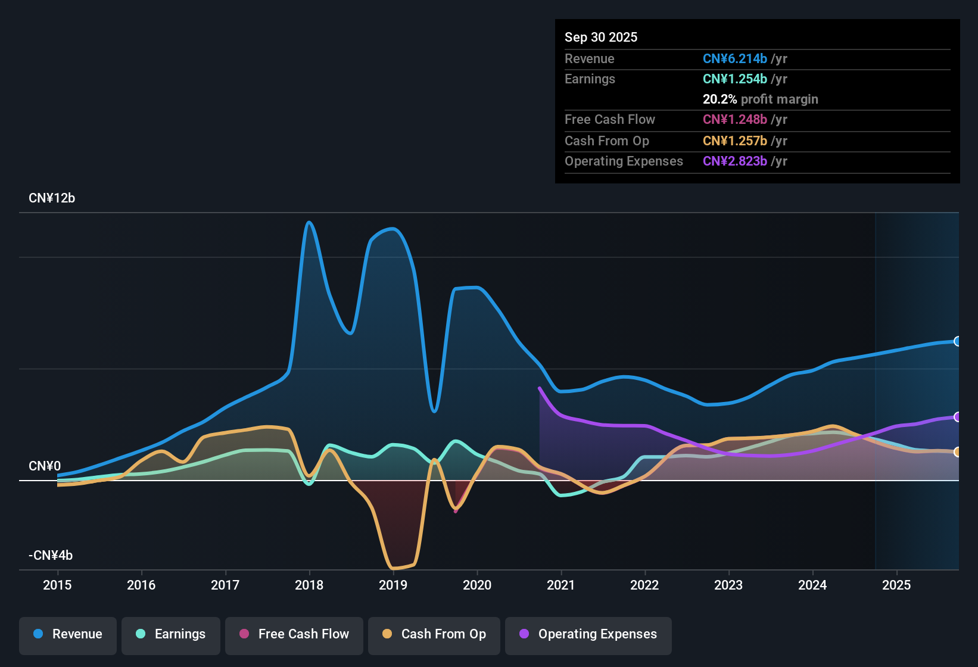Click the Cash From Op legend button

pyautogui.click(x=434, y=634)
